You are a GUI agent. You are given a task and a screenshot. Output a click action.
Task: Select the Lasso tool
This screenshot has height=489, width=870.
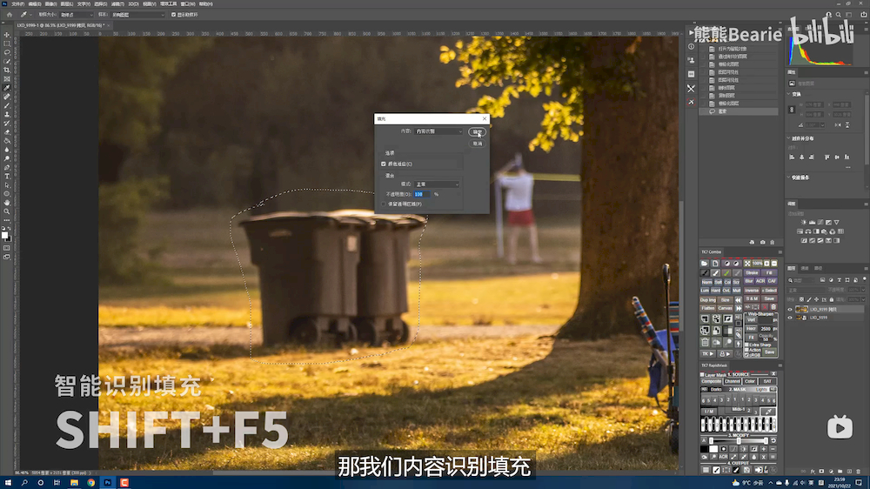point(7,51)
